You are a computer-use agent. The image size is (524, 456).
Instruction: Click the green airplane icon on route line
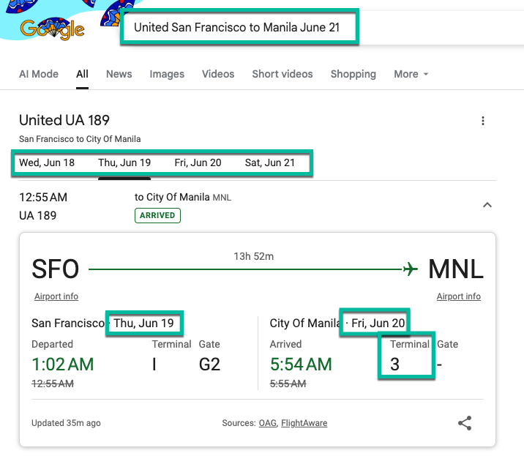[x=411, y=269]
